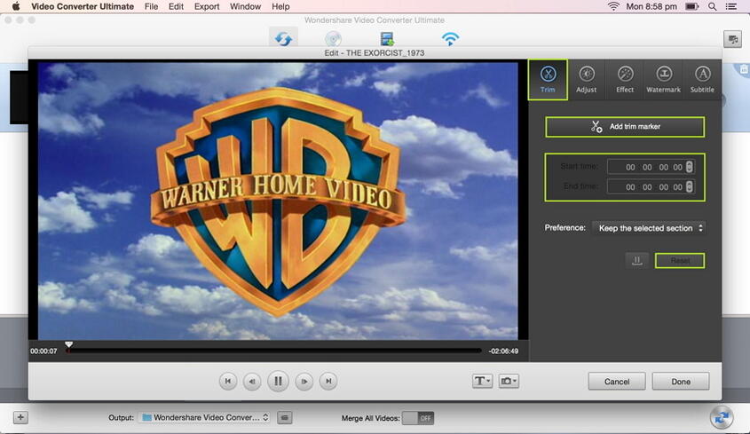Open the text T dropdown

pos(482,381)
